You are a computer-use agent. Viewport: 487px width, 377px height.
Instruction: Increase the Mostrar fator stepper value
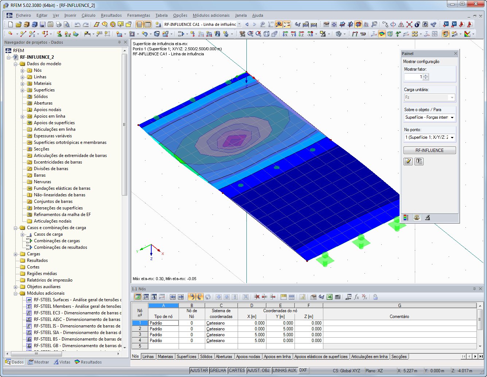[426, 75]
